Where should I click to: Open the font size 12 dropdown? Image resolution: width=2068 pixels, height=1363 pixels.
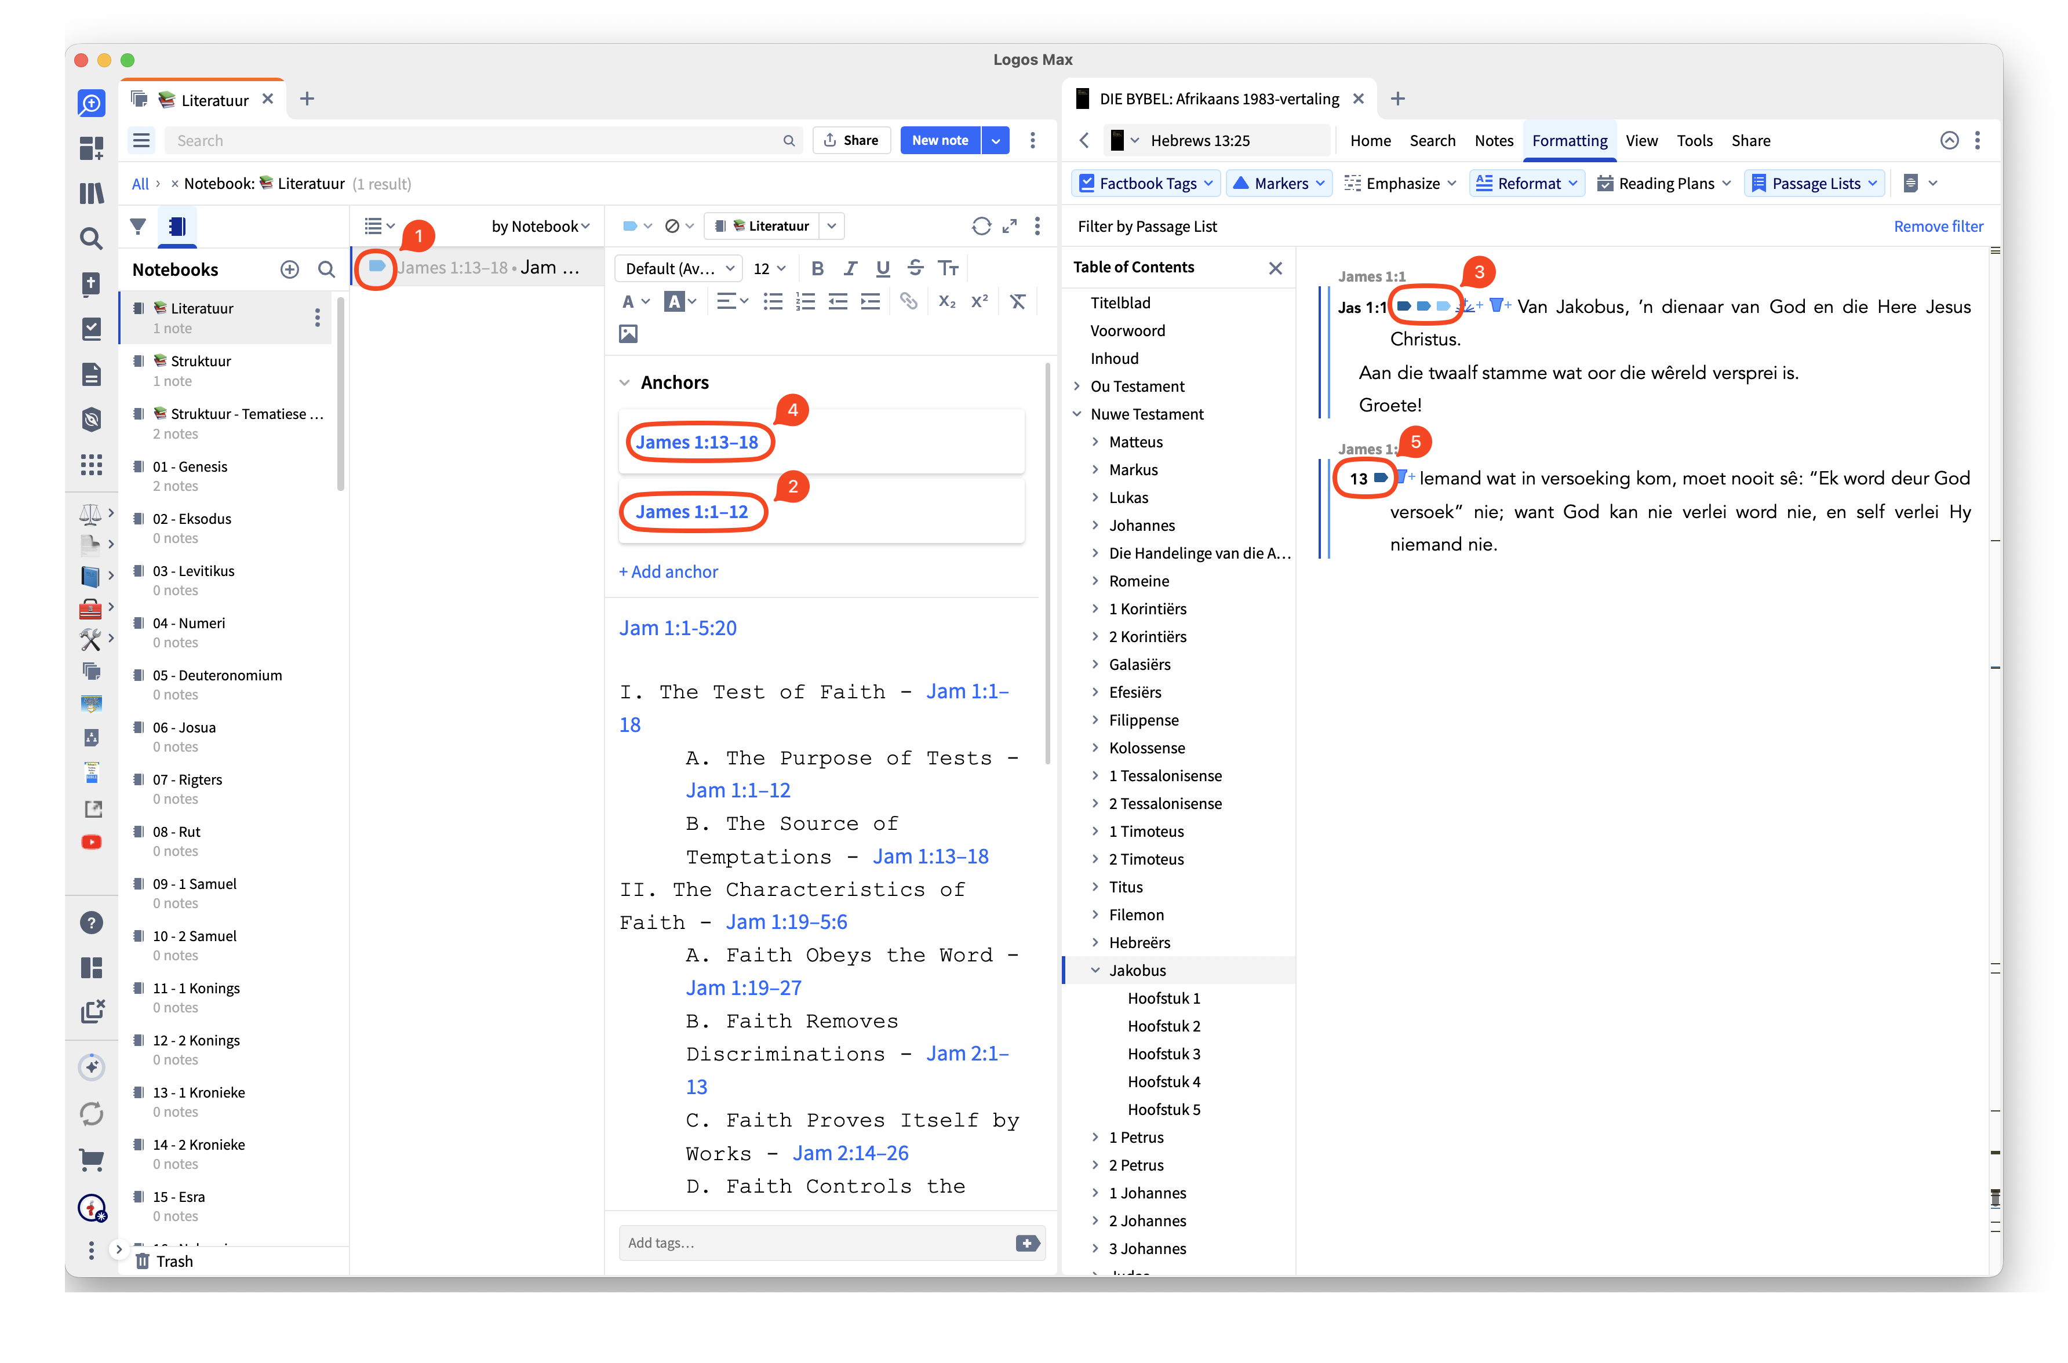[769, 269]
